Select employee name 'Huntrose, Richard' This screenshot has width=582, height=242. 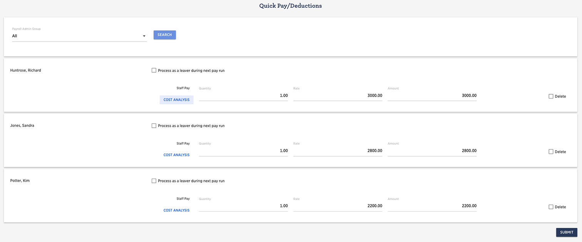click(25, 70)
